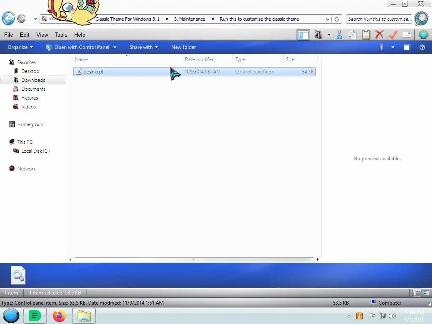432x324 pixels.
Task: Click the Cut scissors icon
Action: pyautogui.click(x=339, y=35)
